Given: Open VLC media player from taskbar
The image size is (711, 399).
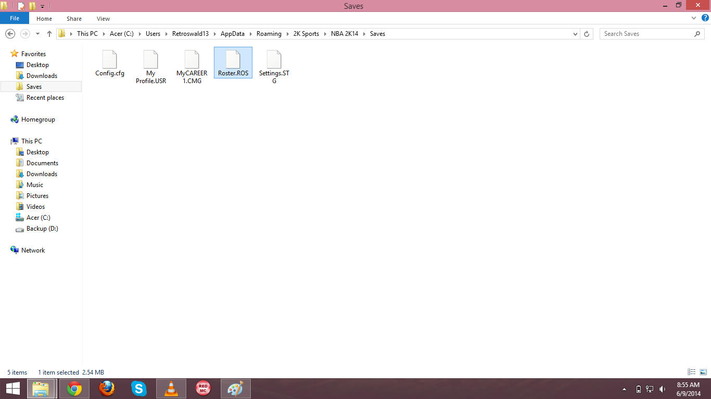Looking at the screenshot, I should coord(171,389).
